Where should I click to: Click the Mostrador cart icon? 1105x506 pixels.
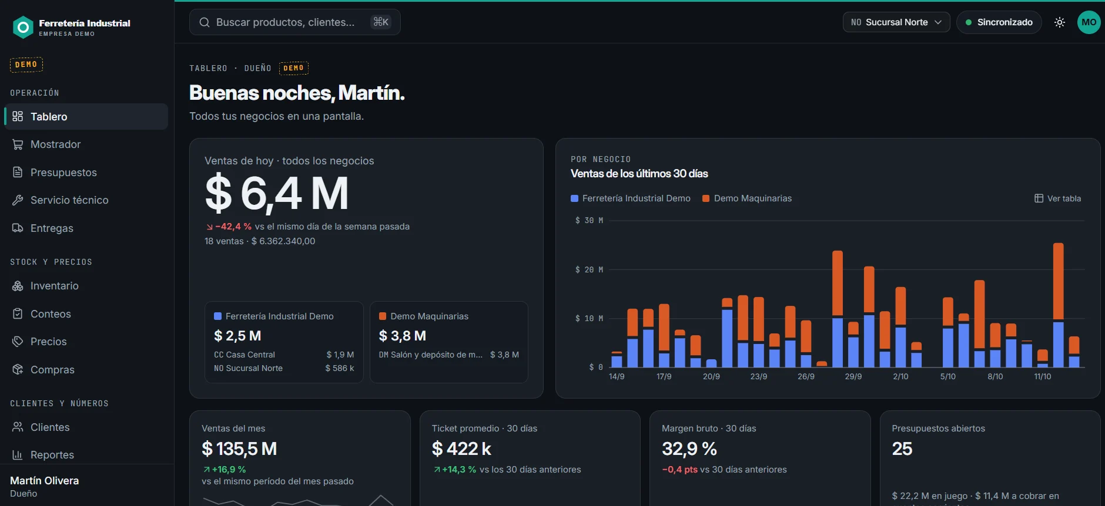(x=18, y=144)
